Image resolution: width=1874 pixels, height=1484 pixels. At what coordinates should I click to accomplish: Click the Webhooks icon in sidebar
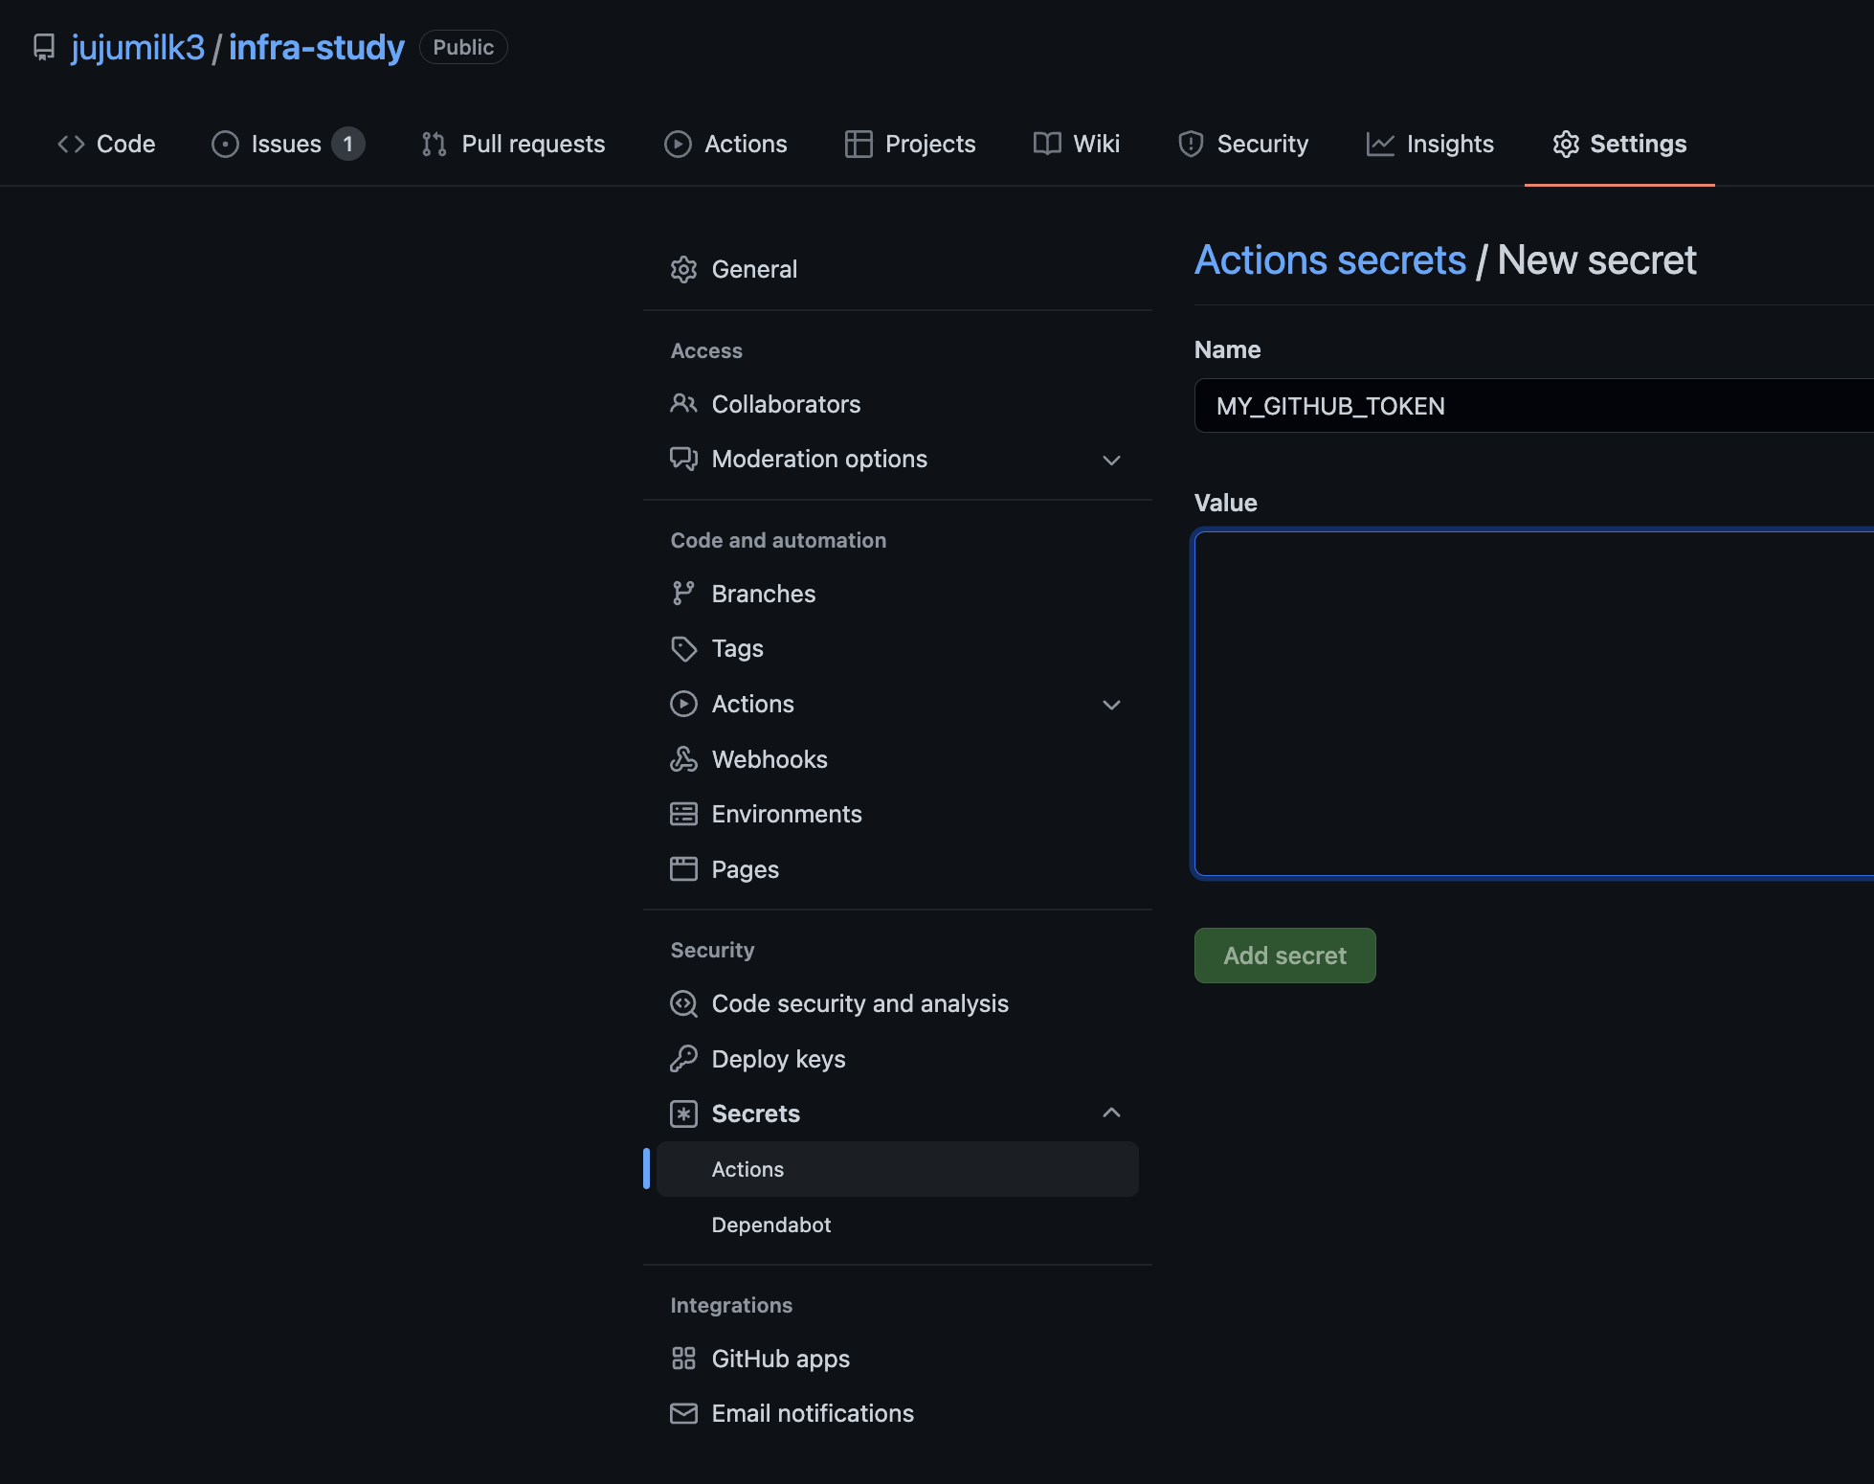tap(683, 759)
